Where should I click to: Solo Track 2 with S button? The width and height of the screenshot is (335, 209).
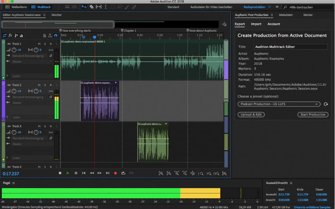click(45, 85)
